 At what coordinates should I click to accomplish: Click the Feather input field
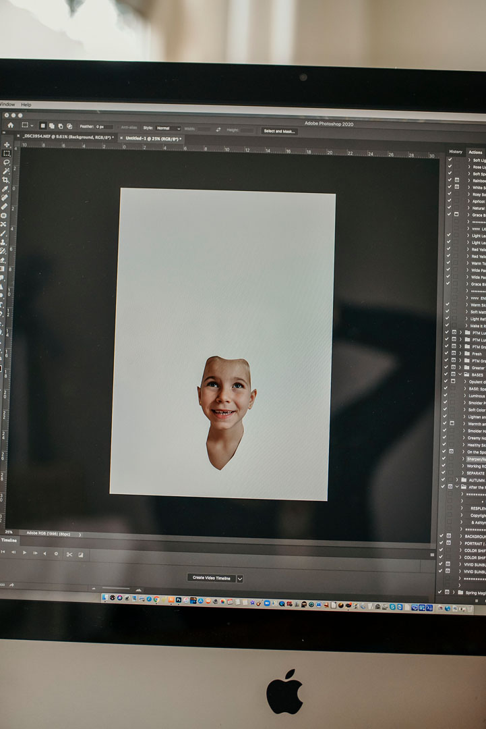click(104, 127)
